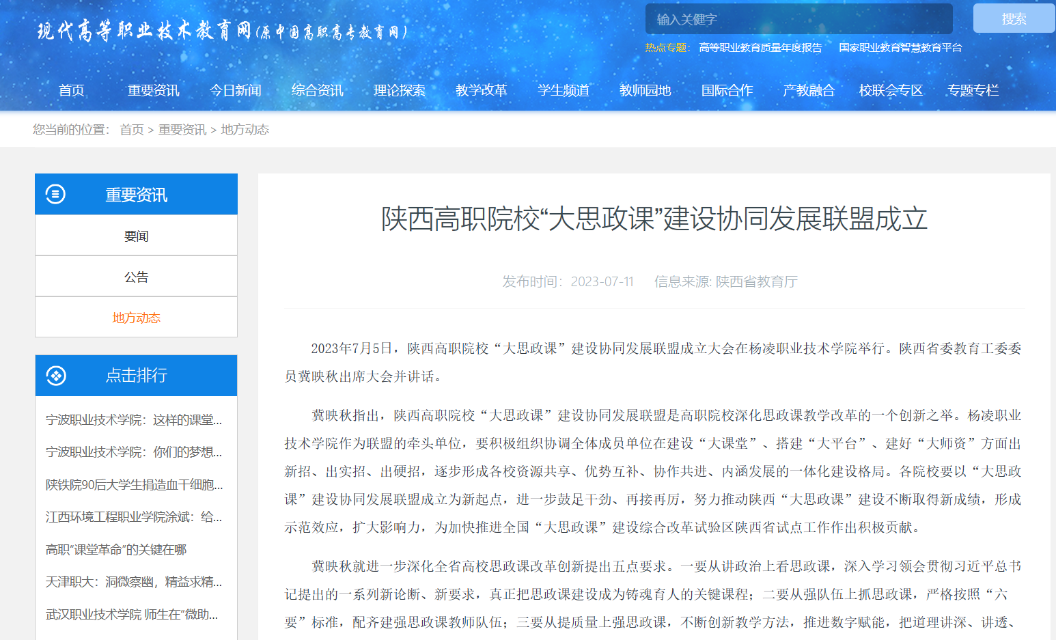The height and width of the screenshot is (640, 1056).
Task: Select the 公告 sidebar category
Action: [136, 277]
